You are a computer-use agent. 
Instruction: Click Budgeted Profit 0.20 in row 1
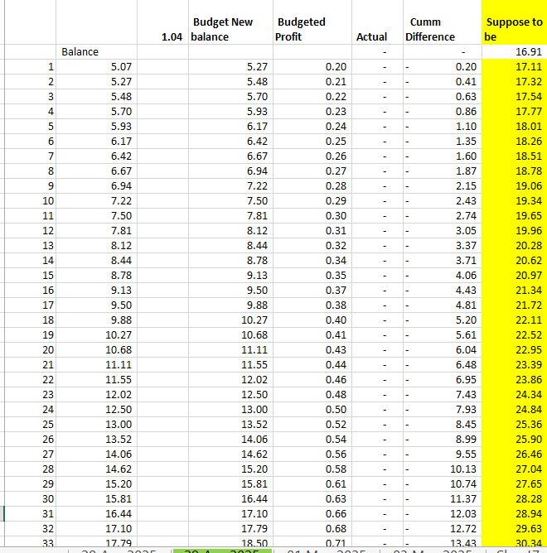(x=312, y=67)
